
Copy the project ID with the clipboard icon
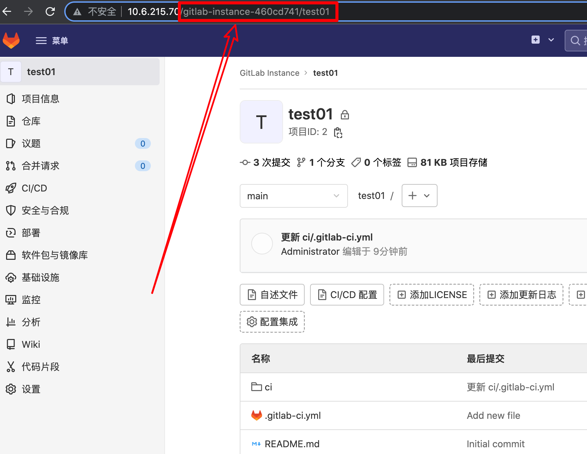tap(338, 132)
